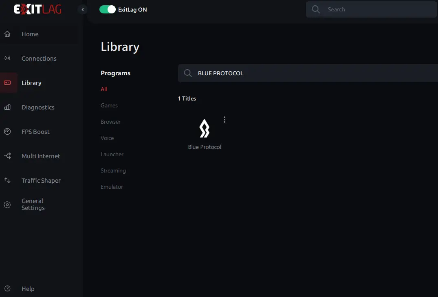Click the library search field containing BLUE PROTOCOL
The width and height of the screenshot is (438, 297).
tap(308, 73)
